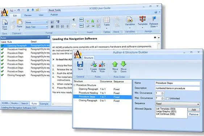Select Procedure Heading rule in Rules panel

(25, 49)
